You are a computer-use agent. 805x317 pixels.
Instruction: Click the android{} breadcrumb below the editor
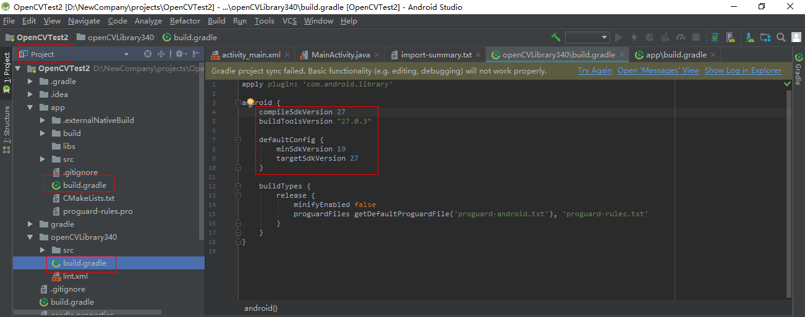tap(261, 308)
